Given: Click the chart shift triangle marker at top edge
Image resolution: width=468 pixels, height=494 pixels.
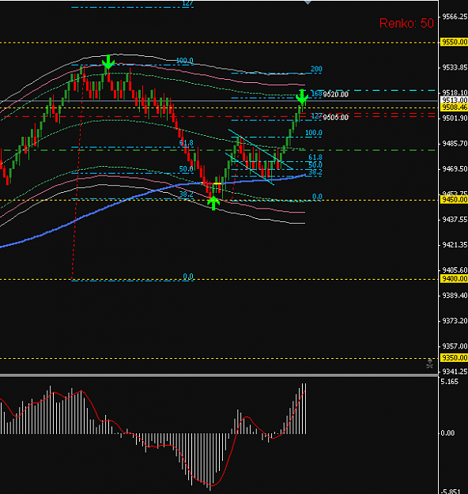Looking at the screenshot, I should click(x=308, y=2).
